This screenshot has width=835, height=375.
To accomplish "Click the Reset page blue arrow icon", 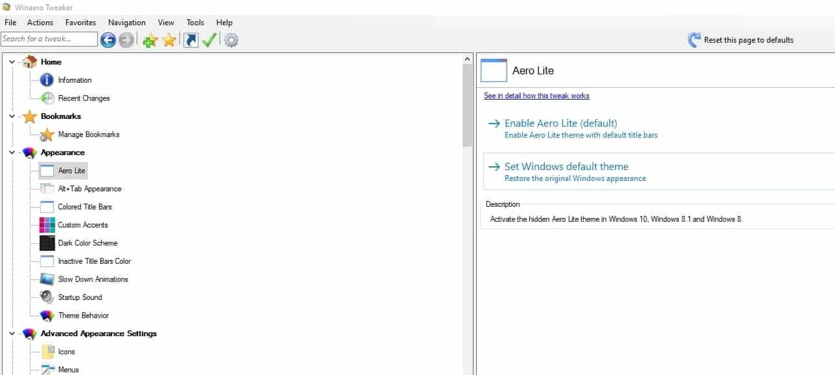I will coord(694,40).
